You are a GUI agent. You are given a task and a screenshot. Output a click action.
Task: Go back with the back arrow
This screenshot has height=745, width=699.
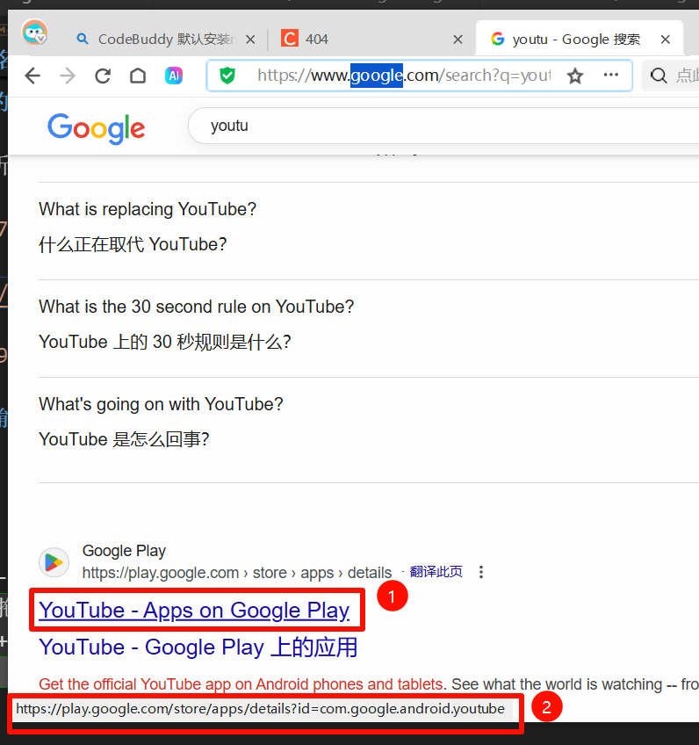32,76
